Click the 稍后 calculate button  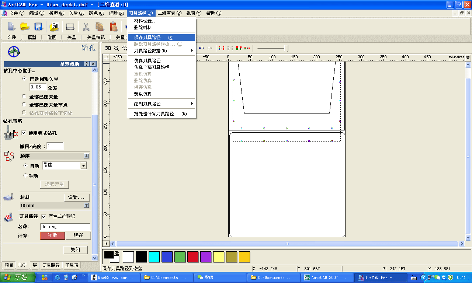tap(52, 235)
